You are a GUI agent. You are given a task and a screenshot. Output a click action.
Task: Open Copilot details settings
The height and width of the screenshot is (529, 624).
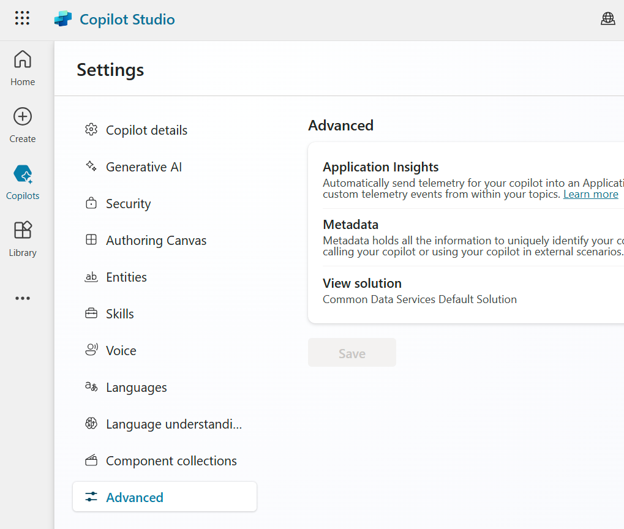pos(146,130)
